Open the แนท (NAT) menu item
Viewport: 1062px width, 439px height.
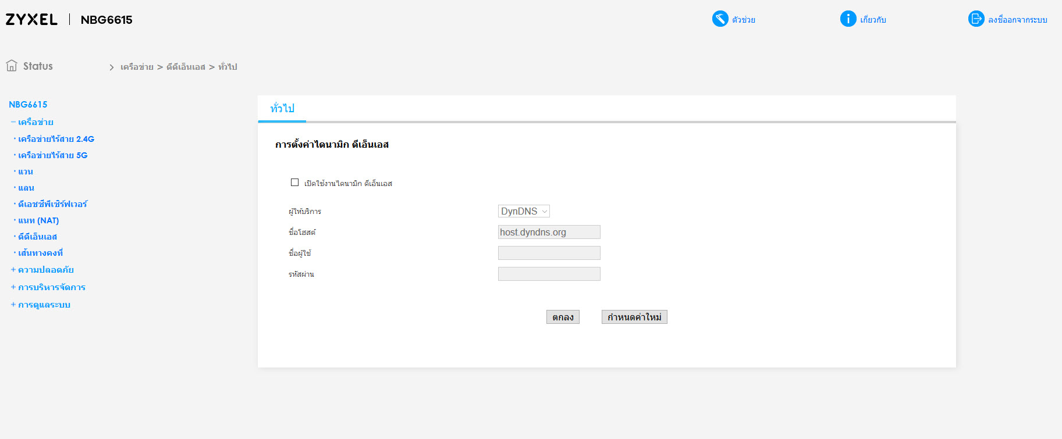pyautogui.click(x=38, y=220)
